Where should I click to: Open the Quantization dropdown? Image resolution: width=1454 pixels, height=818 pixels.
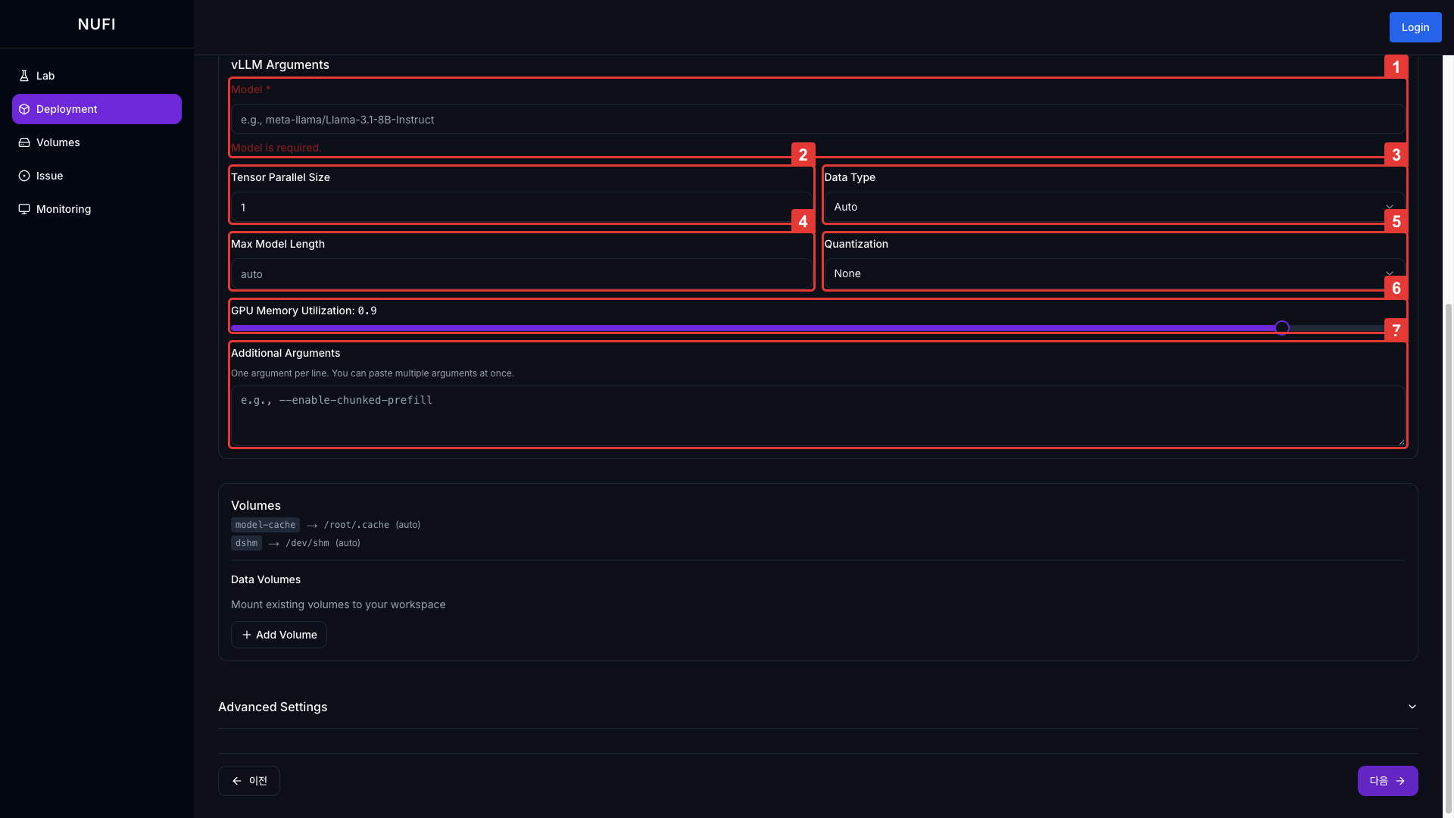point(1113,273)
